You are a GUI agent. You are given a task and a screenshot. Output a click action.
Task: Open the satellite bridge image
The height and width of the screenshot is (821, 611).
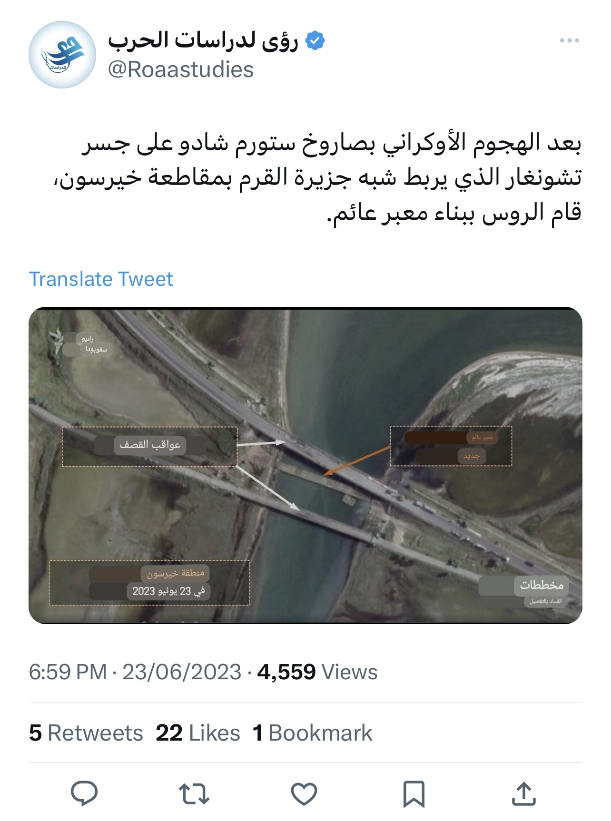click(305, 465)
